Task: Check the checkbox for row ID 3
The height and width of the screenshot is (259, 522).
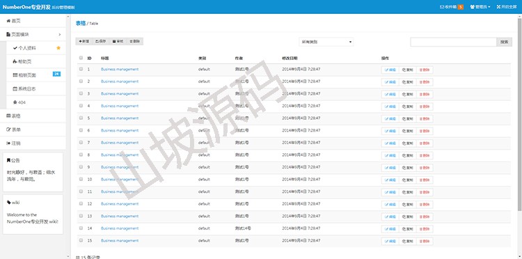Action: click(81, 93)
